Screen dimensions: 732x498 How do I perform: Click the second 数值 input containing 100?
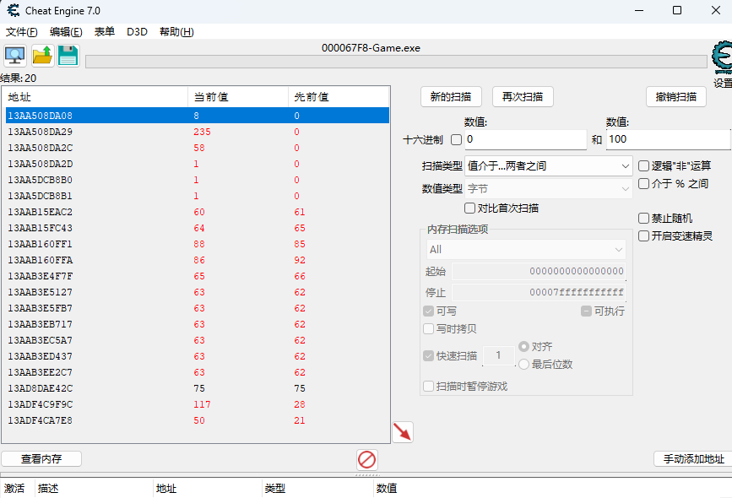click(x=668, y=139)
